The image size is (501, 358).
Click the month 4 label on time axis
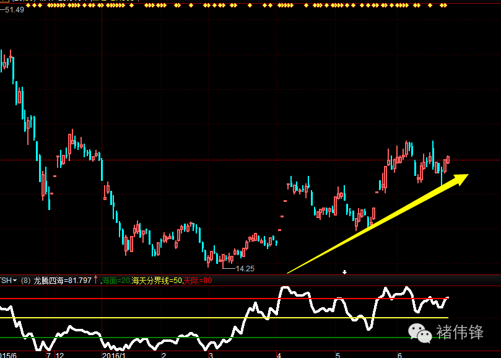tap(279, 355)
